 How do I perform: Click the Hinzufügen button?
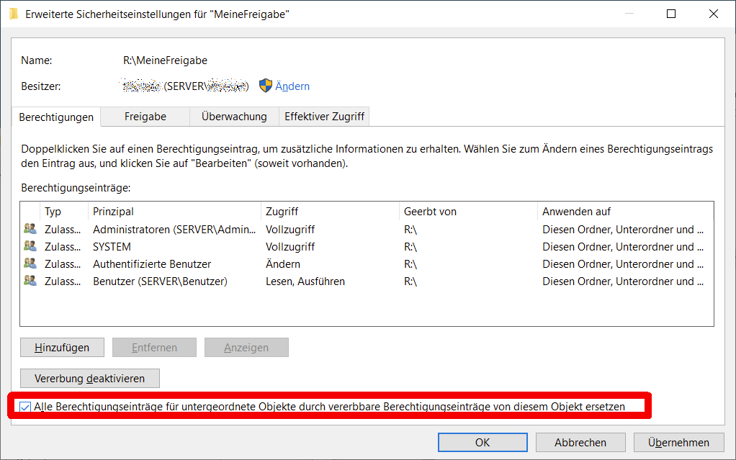62,348
